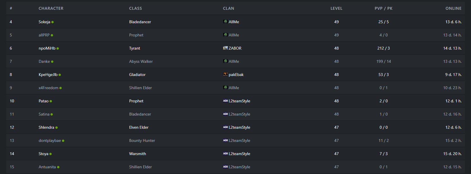Click the pakEbak clan crest icon

click(x=225, y=74)
